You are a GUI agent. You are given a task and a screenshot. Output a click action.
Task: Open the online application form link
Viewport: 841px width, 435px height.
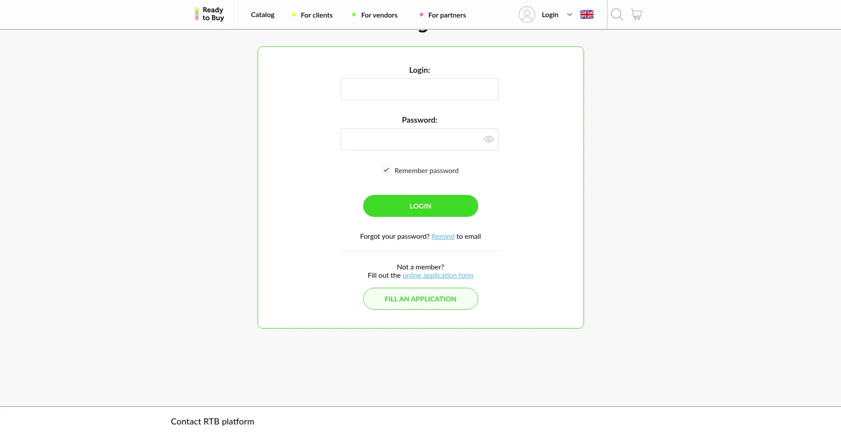(438, 276)
